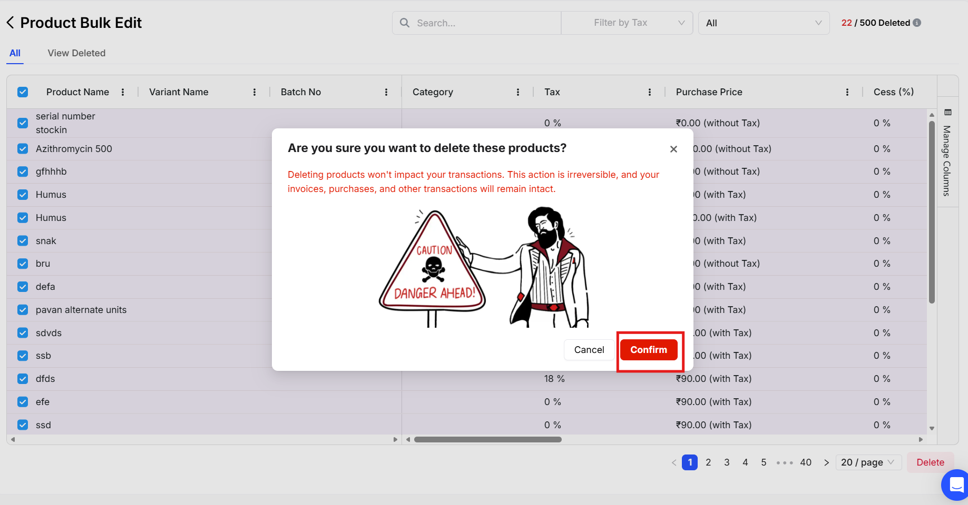Uncheck the bru product checkbox

(x=23, y=264)
